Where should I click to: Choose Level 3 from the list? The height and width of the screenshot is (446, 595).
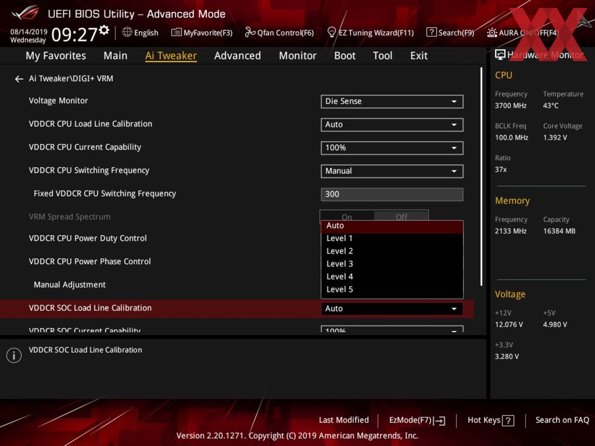pyautogui.click(x=392, y=264)
